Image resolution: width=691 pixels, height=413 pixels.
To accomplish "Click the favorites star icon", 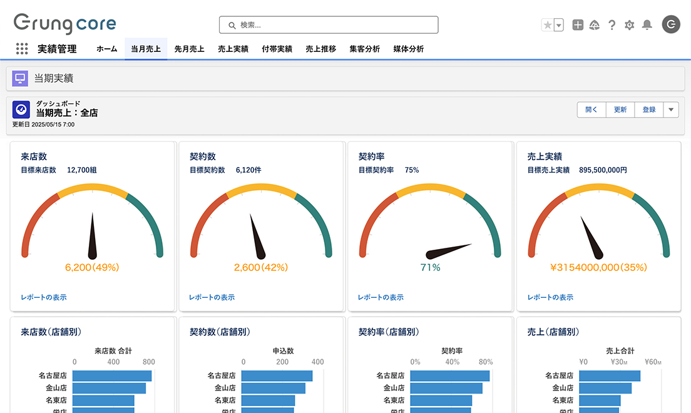I will coord(547,25).
